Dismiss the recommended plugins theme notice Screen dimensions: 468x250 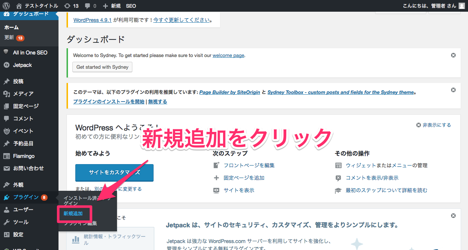453,90
